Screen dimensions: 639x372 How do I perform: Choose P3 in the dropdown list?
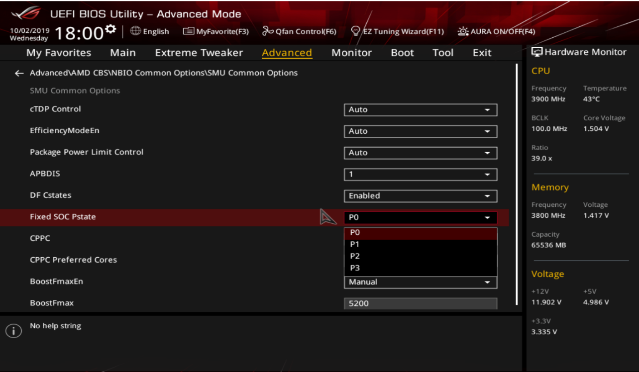pos(421,269)
